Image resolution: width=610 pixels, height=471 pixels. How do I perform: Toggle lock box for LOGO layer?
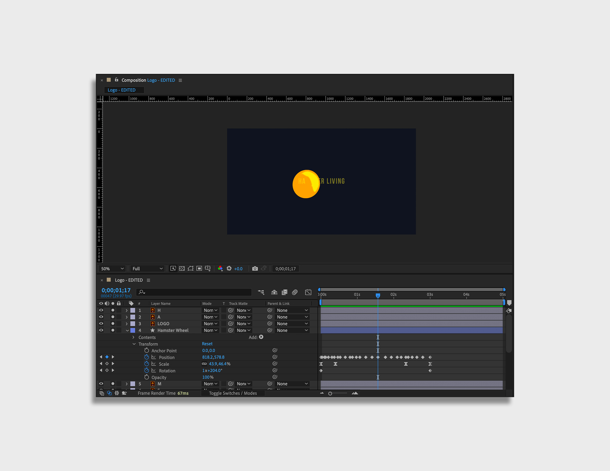click(119, 324)
